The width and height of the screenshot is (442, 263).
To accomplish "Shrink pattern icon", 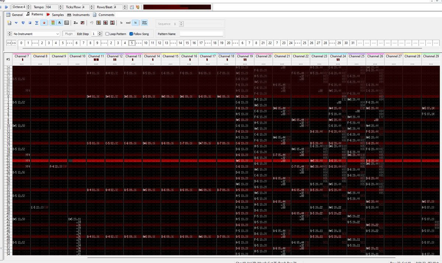I will 112,23.
